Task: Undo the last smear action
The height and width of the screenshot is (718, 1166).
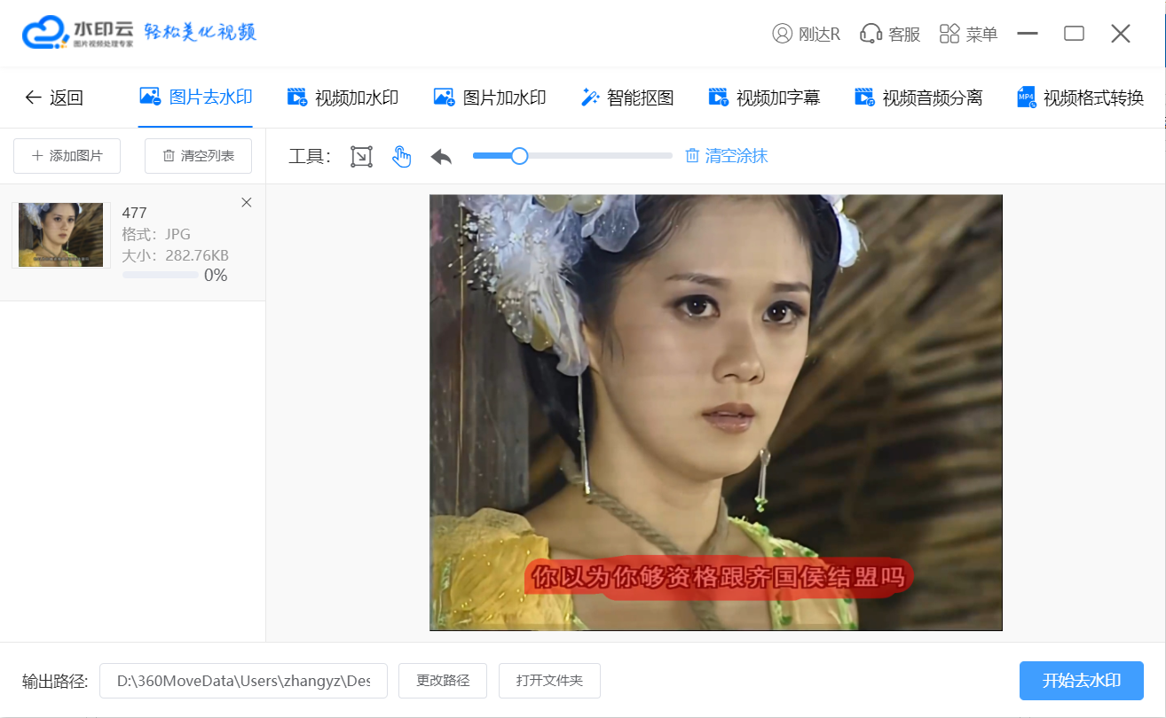Action: [x=441, y=157]
